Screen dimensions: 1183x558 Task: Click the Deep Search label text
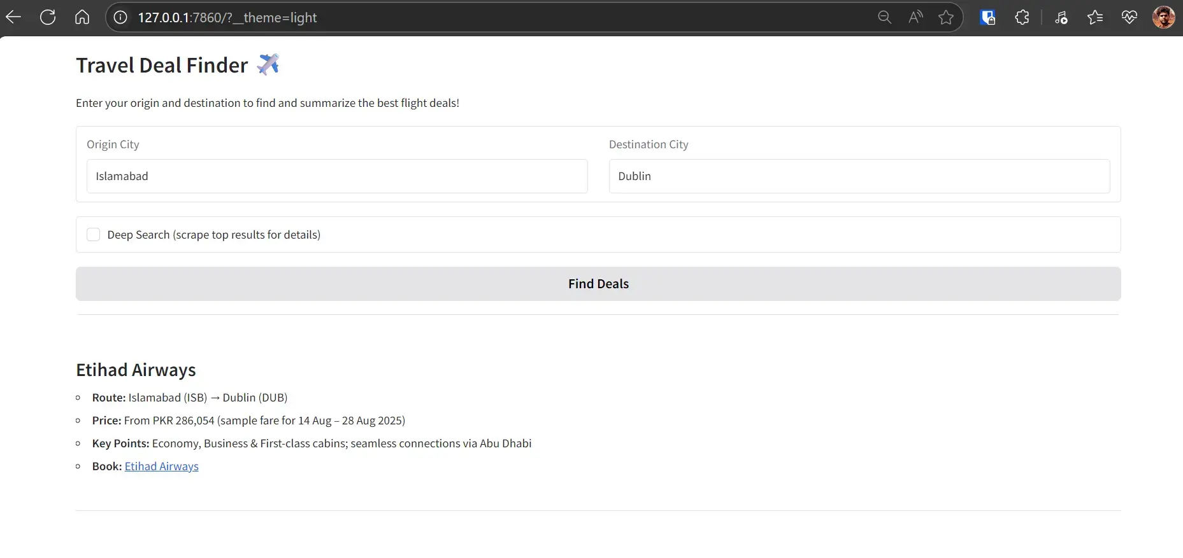213,235
